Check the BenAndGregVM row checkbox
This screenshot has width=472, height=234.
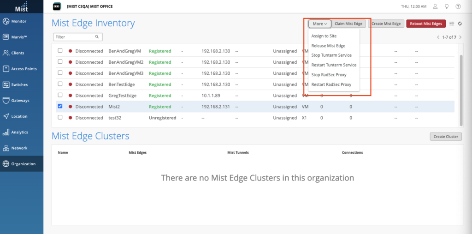(x=60, y=51)
